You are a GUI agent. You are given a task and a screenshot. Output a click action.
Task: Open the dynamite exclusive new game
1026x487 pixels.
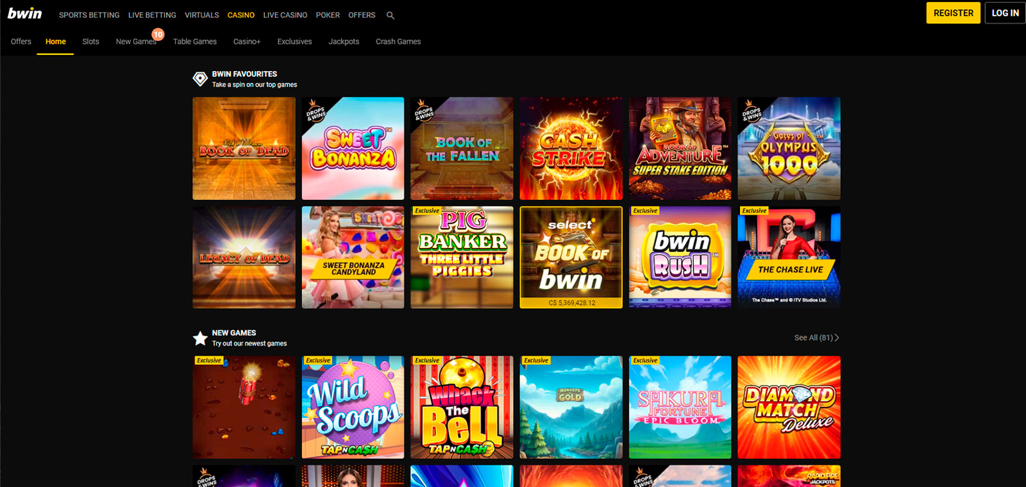point(244,408)
